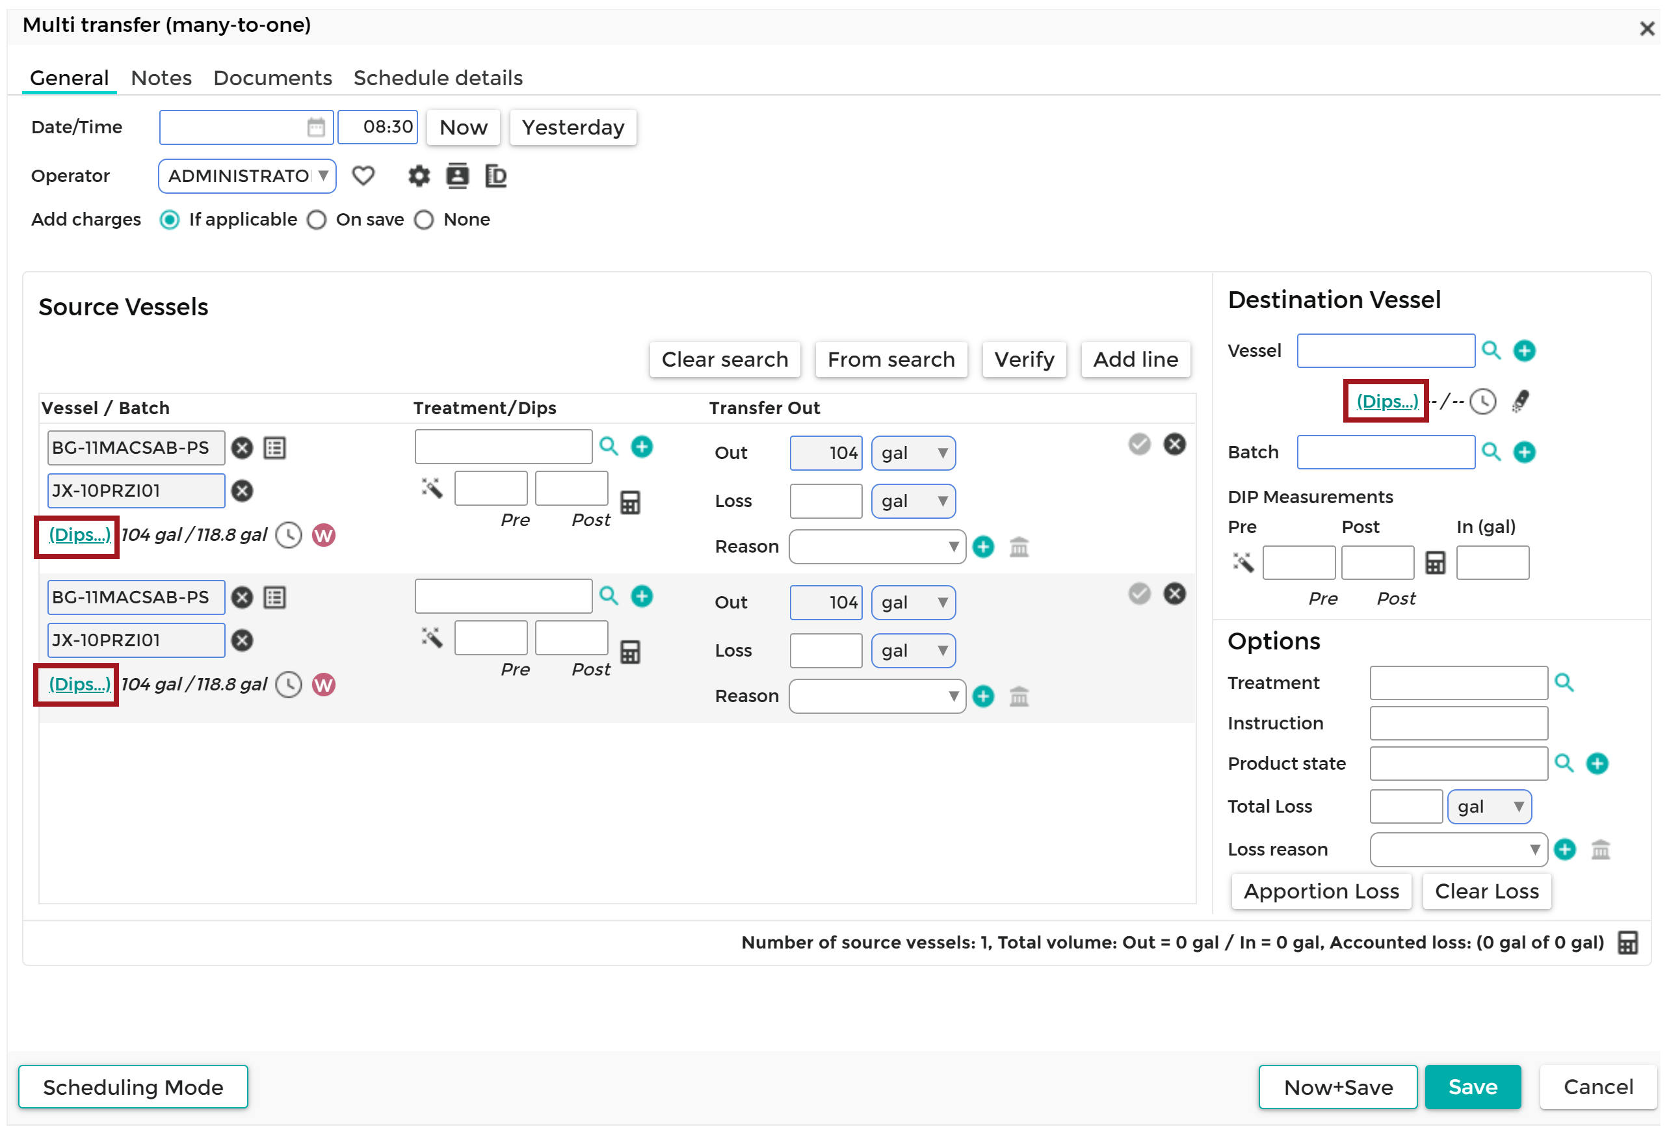Click the From search button
This screenshot has width=1669, height=1126.
pyautogui.click(x=891, y=359)
